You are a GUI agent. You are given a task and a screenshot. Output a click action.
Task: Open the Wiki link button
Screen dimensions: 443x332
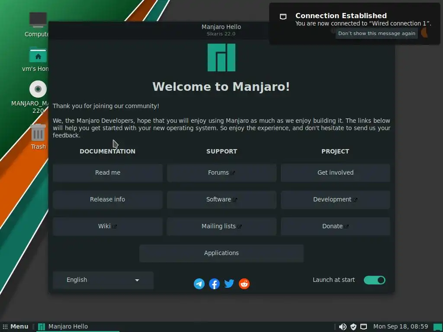(108, 226)
